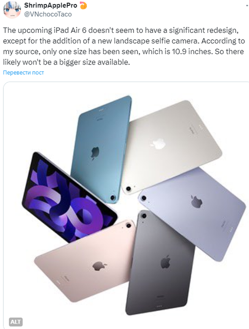Click the tweet text about iPad Air 6
The height and width of the screenshot is (329, 249).
(x=124, y=46)
